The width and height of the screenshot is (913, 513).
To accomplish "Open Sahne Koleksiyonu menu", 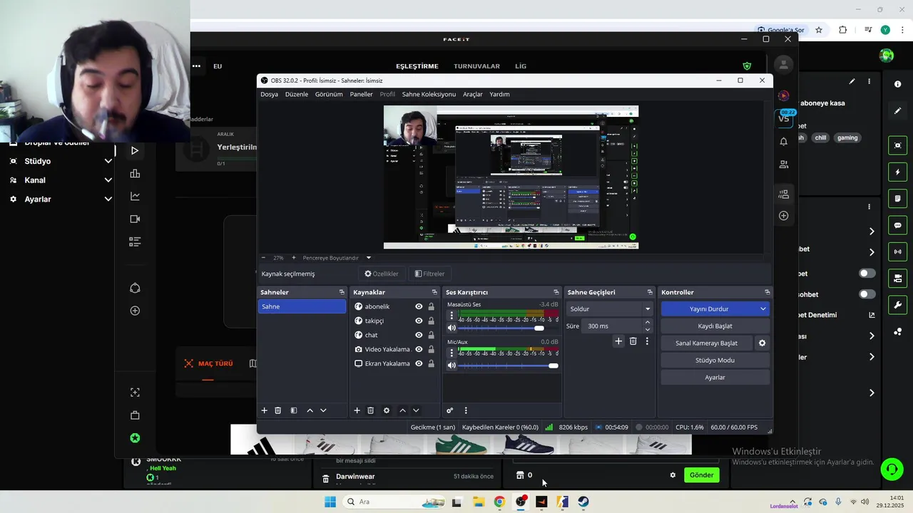I will [x=429, y=94].
